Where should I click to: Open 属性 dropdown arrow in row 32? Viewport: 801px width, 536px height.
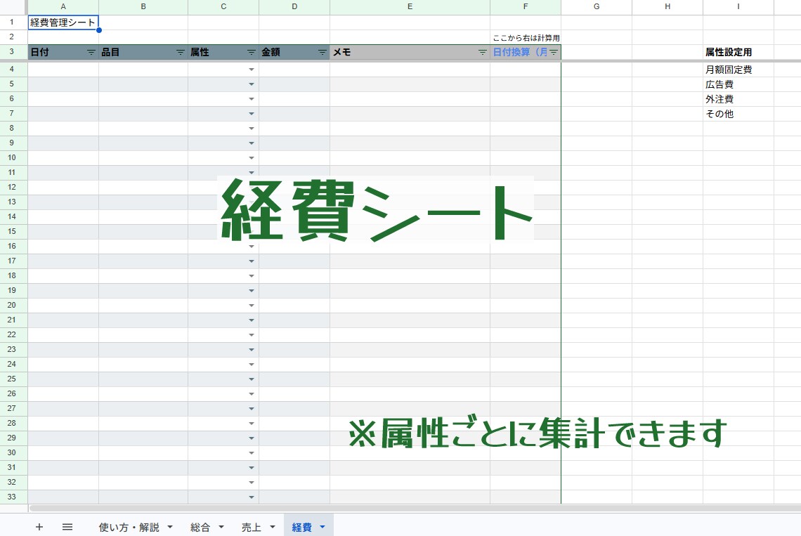click(x=252, y=483)
